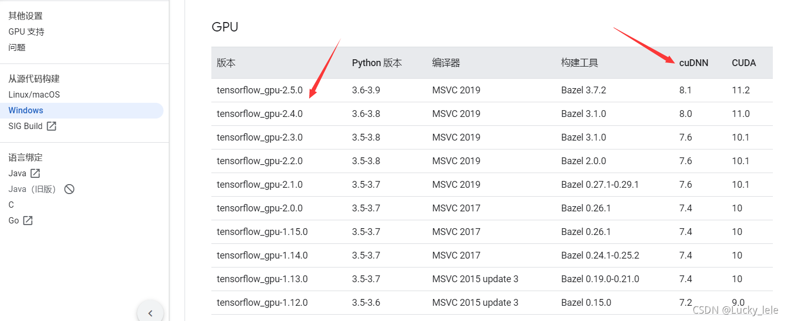The image size is (786, 321).
Task: Click the CUDA column header
Action: click(744, 63)
